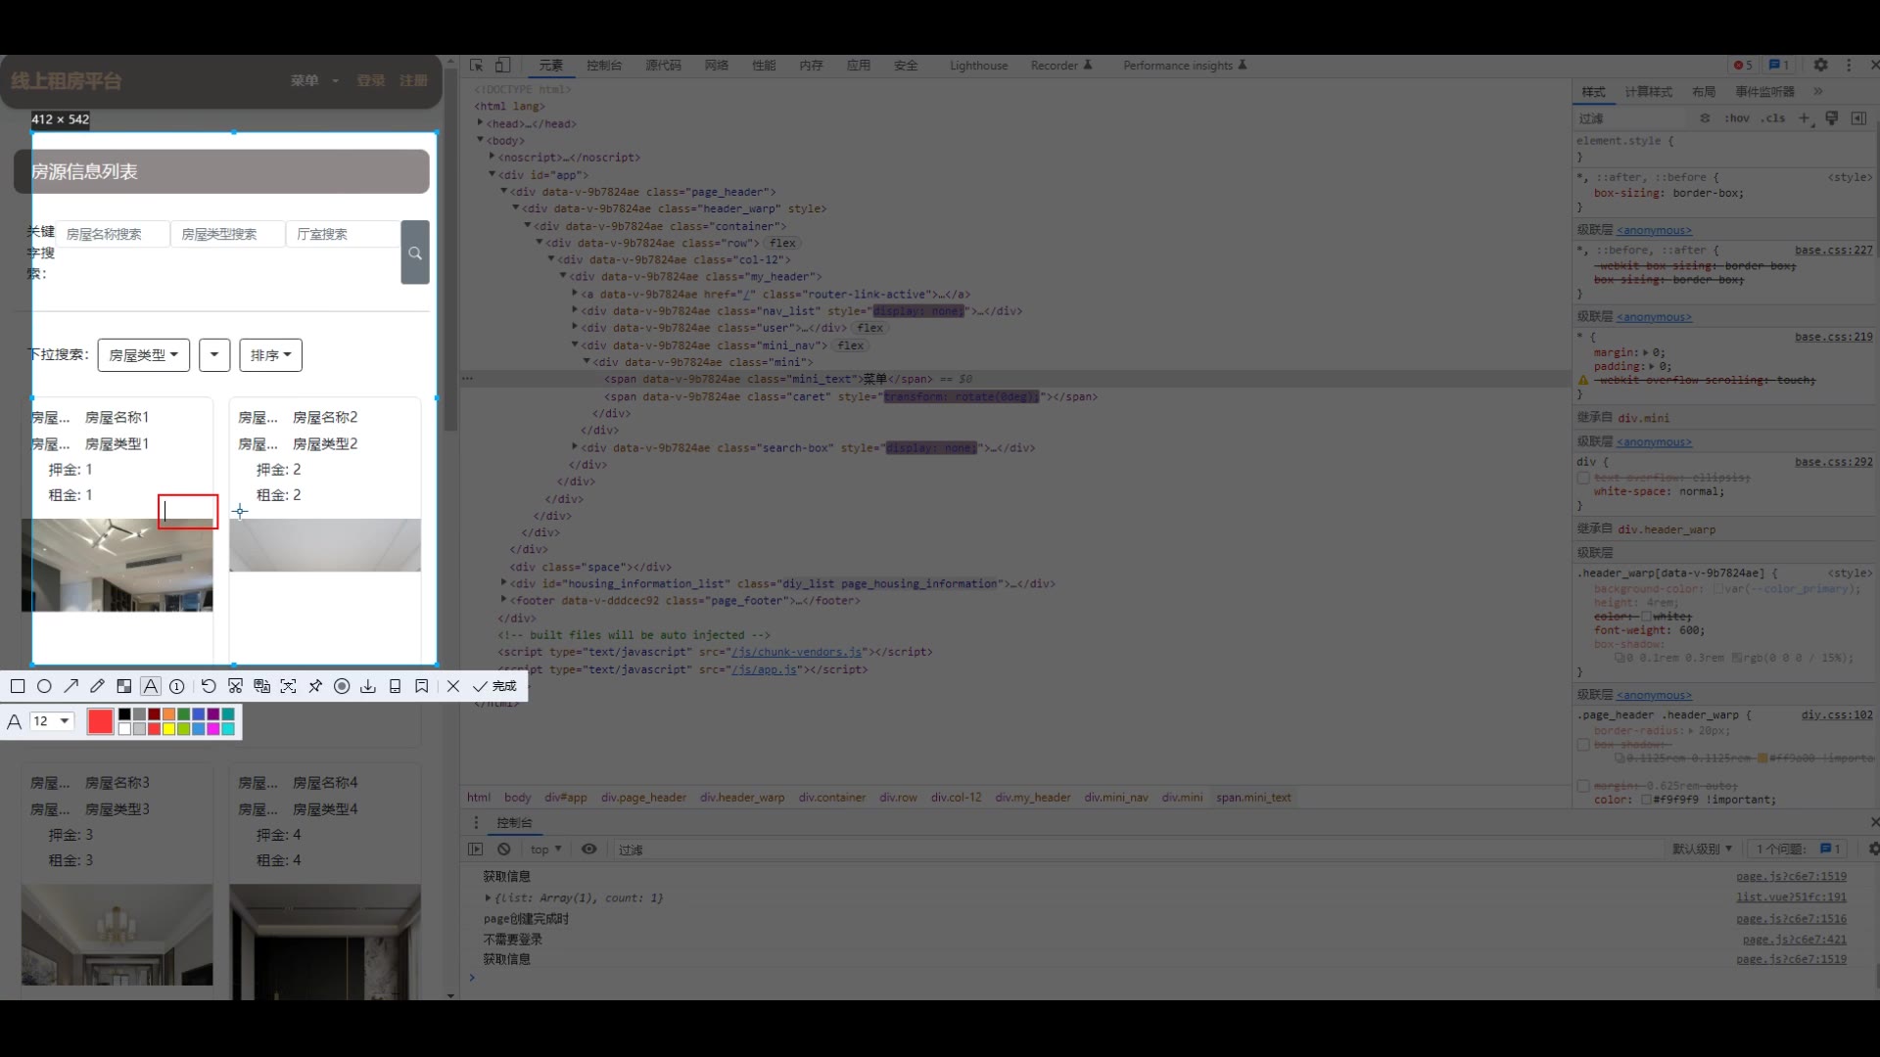This screenshot has width=1880, height=1057.
Task: Switch to the 源代码 tab
Action: point(663,66)
